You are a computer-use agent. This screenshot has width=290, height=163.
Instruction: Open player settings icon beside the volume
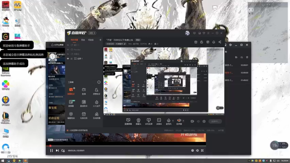(192, 150)
